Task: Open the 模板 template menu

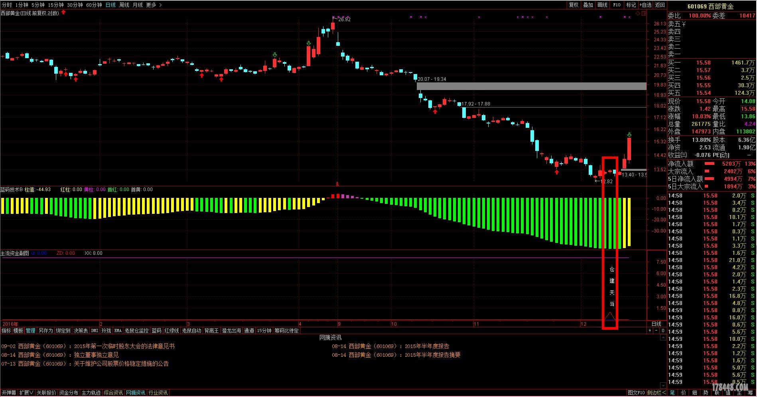Action: [18, 331]
